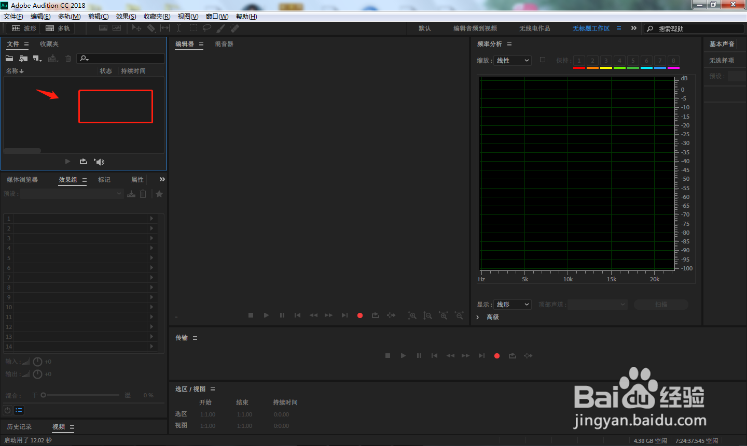Image resolution: width=747 pixels, height=446 pixels.
Task: Open effect slot 1 arrow menu
Action: 151,219
